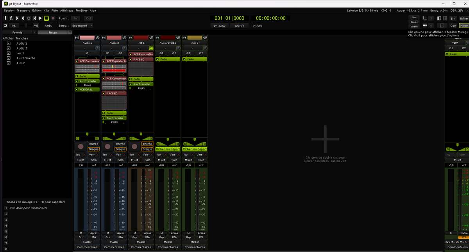Click Audio 1 strip width toggle icon
This screenshot has height=252, width=469.
click(x=77, y=38)
